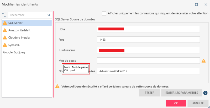Viewport: 210px width, 108px height.
Task: Select the SQL Server entry
Action: click(15, 23)
